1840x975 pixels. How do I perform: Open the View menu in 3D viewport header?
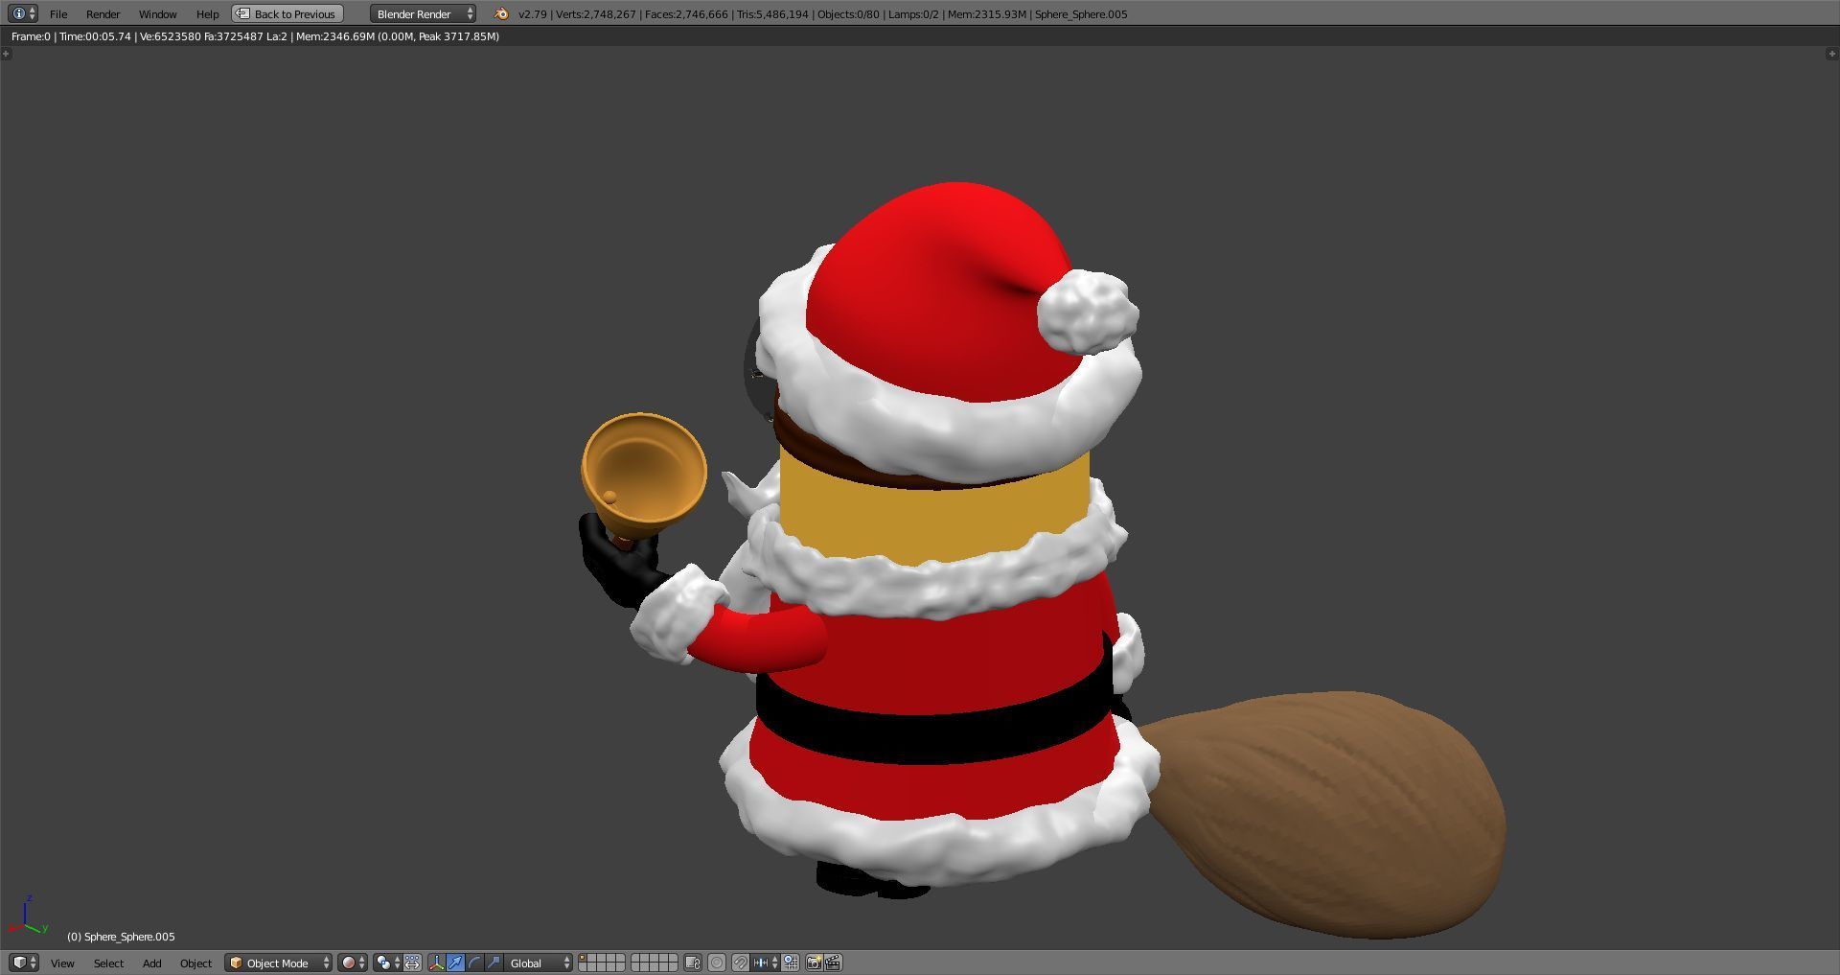click(x=62, y=963)
